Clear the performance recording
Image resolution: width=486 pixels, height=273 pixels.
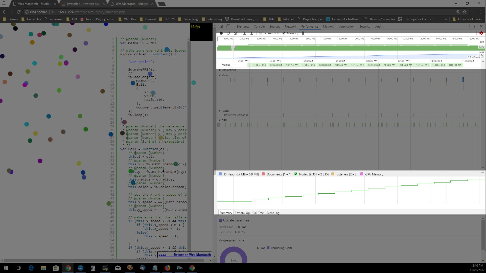coord(235,33)
